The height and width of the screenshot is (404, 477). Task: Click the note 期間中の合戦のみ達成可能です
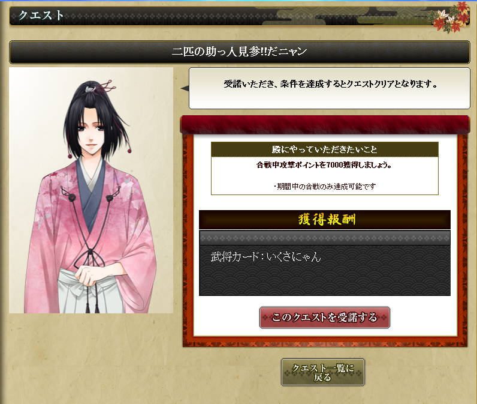(x=325, y=186)
